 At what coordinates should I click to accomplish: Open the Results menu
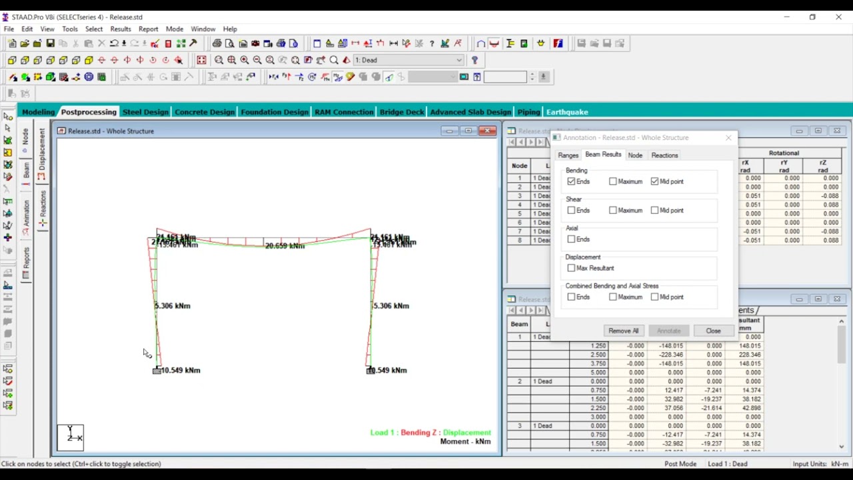click(x=121, y=29)
